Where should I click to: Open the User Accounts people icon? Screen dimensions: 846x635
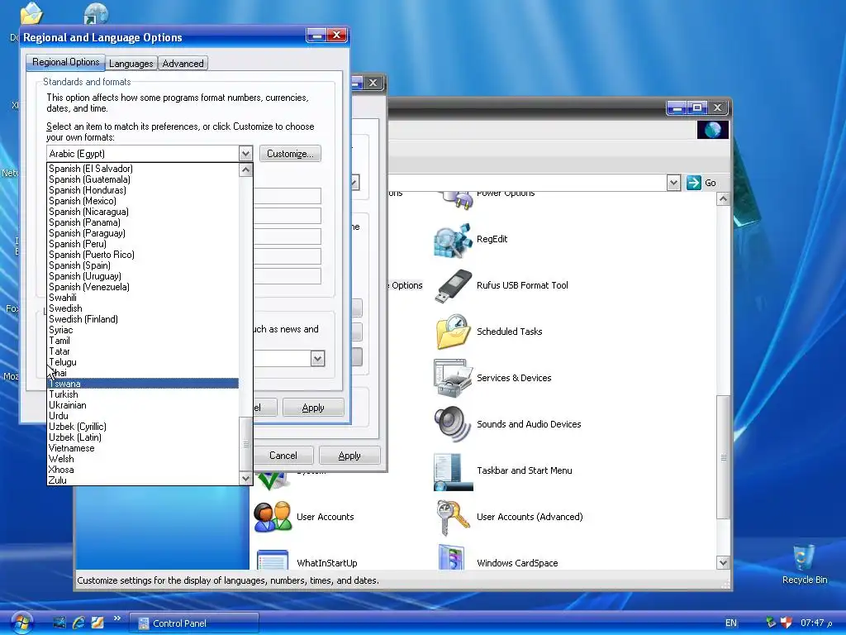(273, 518)
